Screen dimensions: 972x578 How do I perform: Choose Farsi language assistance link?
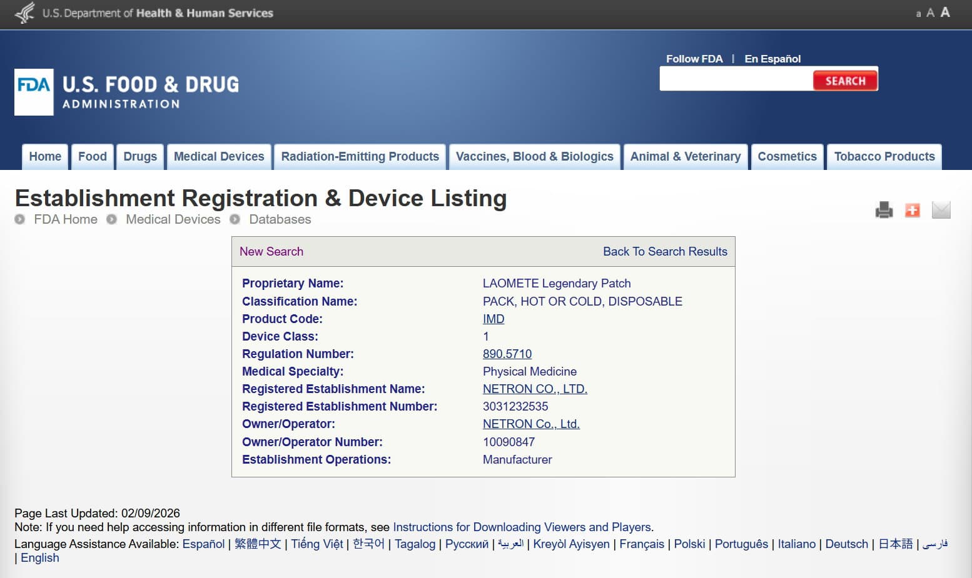tap(935, 544)
